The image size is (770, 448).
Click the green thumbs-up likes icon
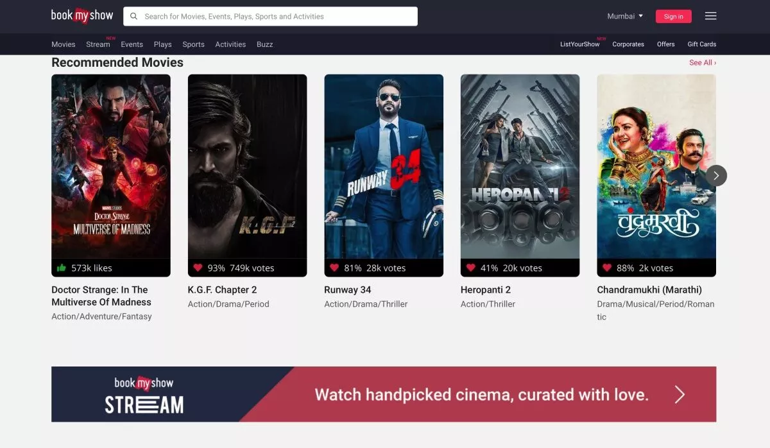tap(62, 268)
